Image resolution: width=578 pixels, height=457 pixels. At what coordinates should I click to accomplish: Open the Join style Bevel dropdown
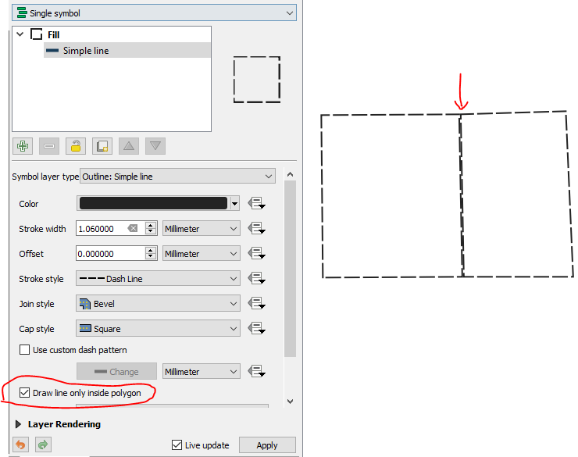[158, 304]
